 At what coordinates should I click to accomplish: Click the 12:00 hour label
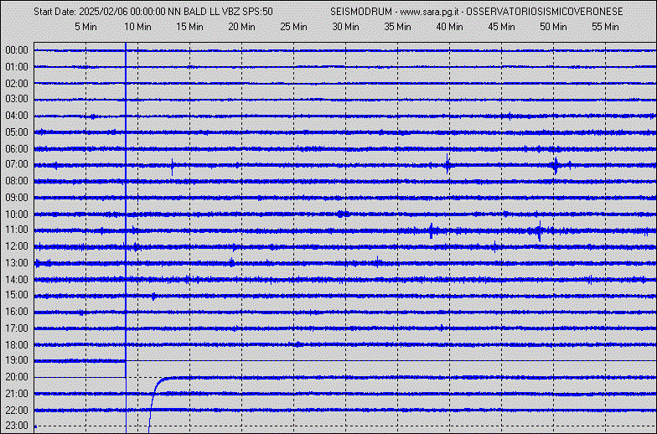[x=17, y=246]
